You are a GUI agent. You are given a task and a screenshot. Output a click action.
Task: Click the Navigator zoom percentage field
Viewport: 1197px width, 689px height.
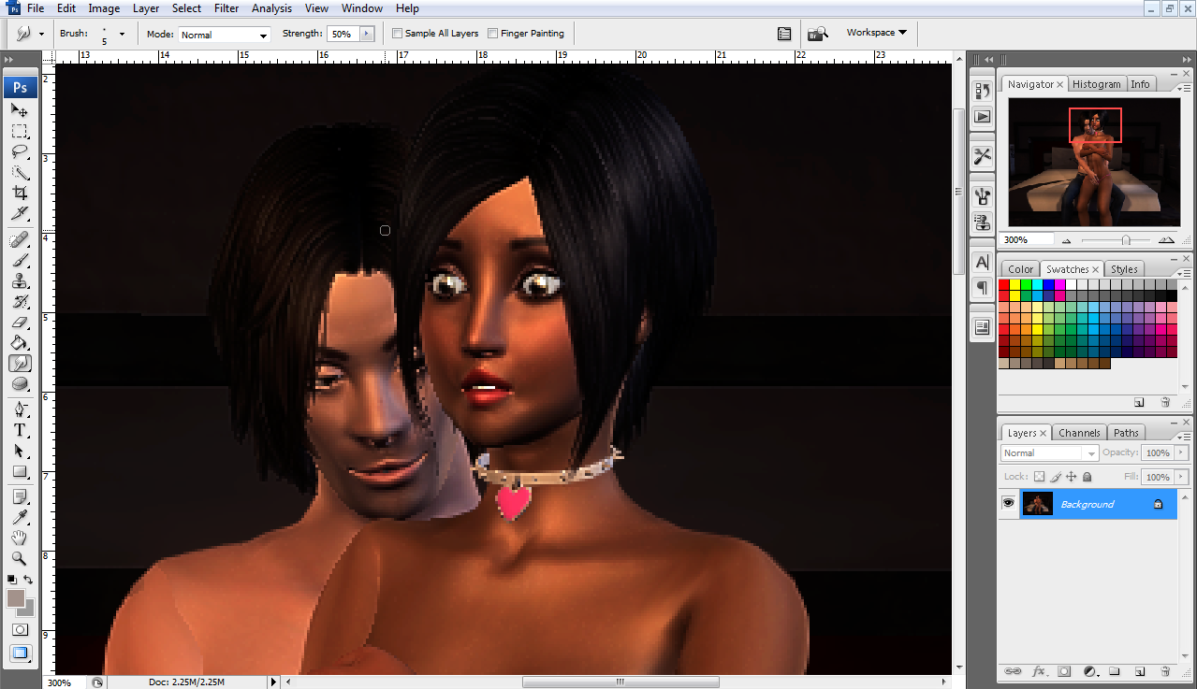coord(1026,239)
